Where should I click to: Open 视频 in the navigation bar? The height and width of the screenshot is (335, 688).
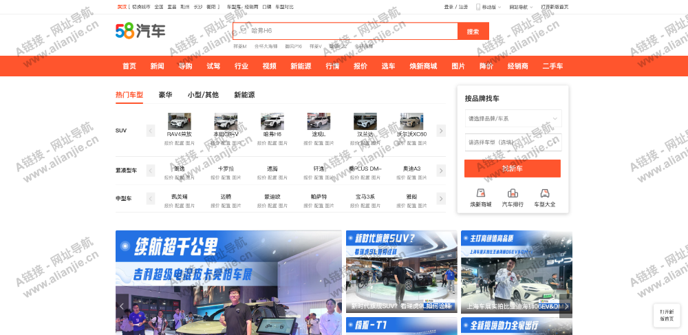[x=270, y=66]
